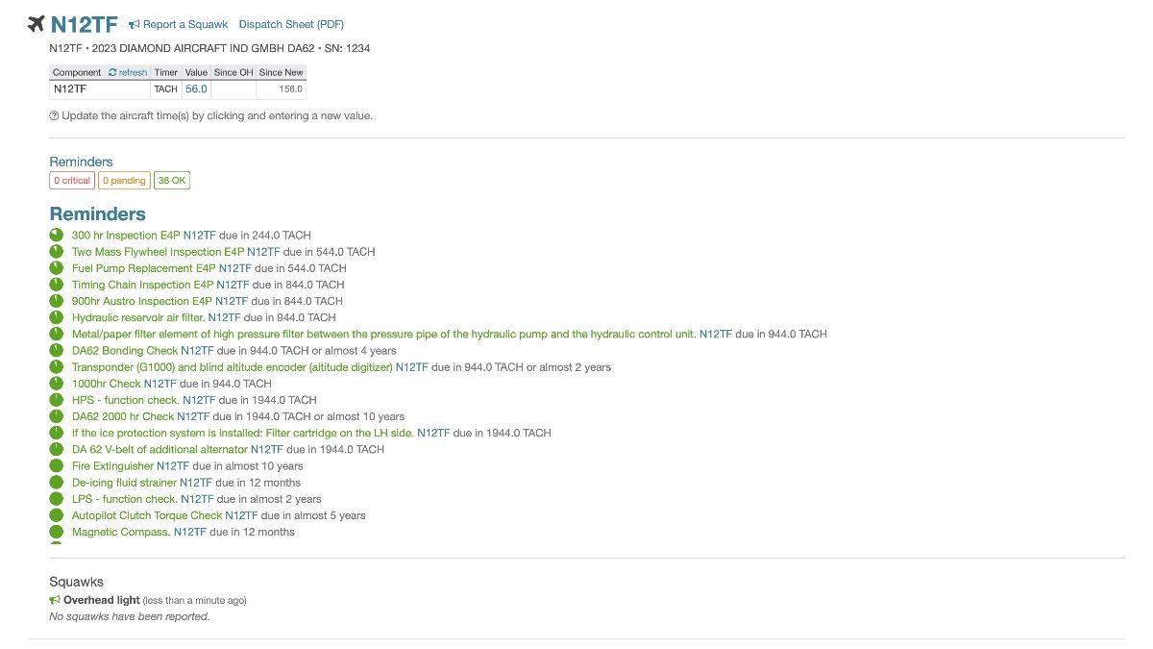Open the Report a Squawk link
Viewport: 1153px width, 649px height.
click(173, 24)
